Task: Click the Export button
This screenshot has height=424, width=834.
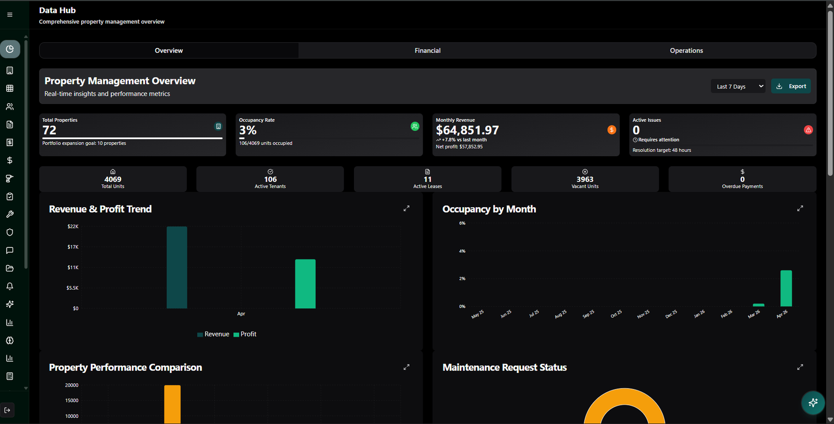Action: pyautogui.click(x=791, y=86)
